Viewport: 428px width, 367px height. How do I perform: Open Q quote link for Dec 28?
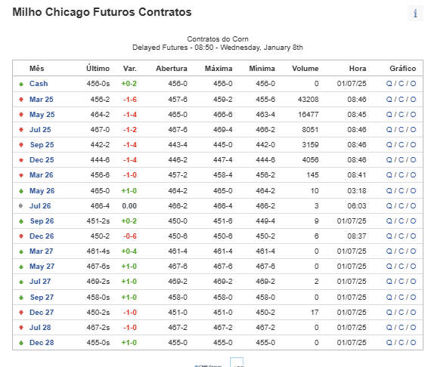coord(389,343)
